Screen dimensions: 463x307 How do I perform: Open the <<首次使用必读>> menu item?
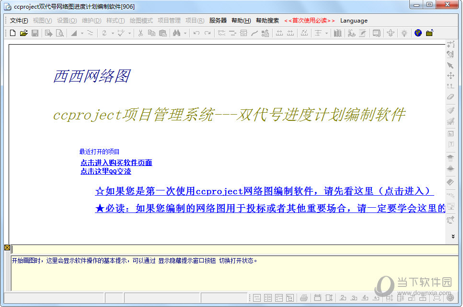pos(310,21)
